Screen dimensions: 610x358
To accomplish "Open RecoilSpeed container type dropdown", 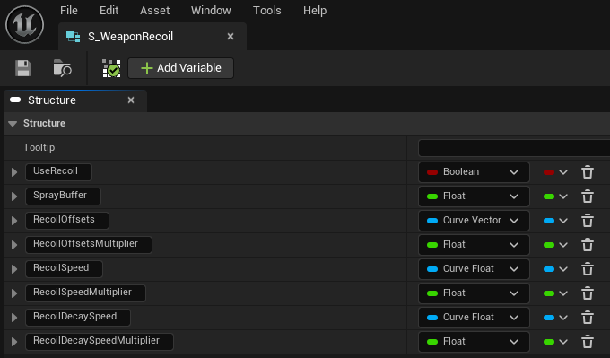I will tap(555, 269).
